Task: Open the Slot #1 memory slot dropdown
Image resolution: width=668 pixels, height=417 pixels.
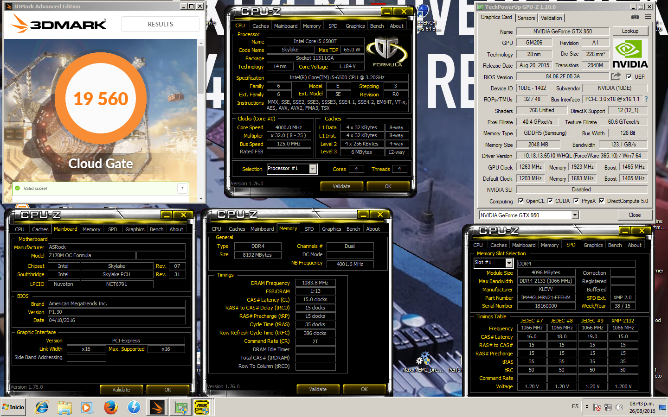Action: click(509, 263)
